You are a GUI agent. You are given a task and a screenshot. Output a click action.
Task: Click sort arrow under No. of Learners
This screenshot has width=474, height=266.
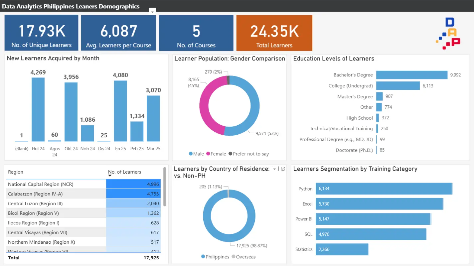coord(110,176)
